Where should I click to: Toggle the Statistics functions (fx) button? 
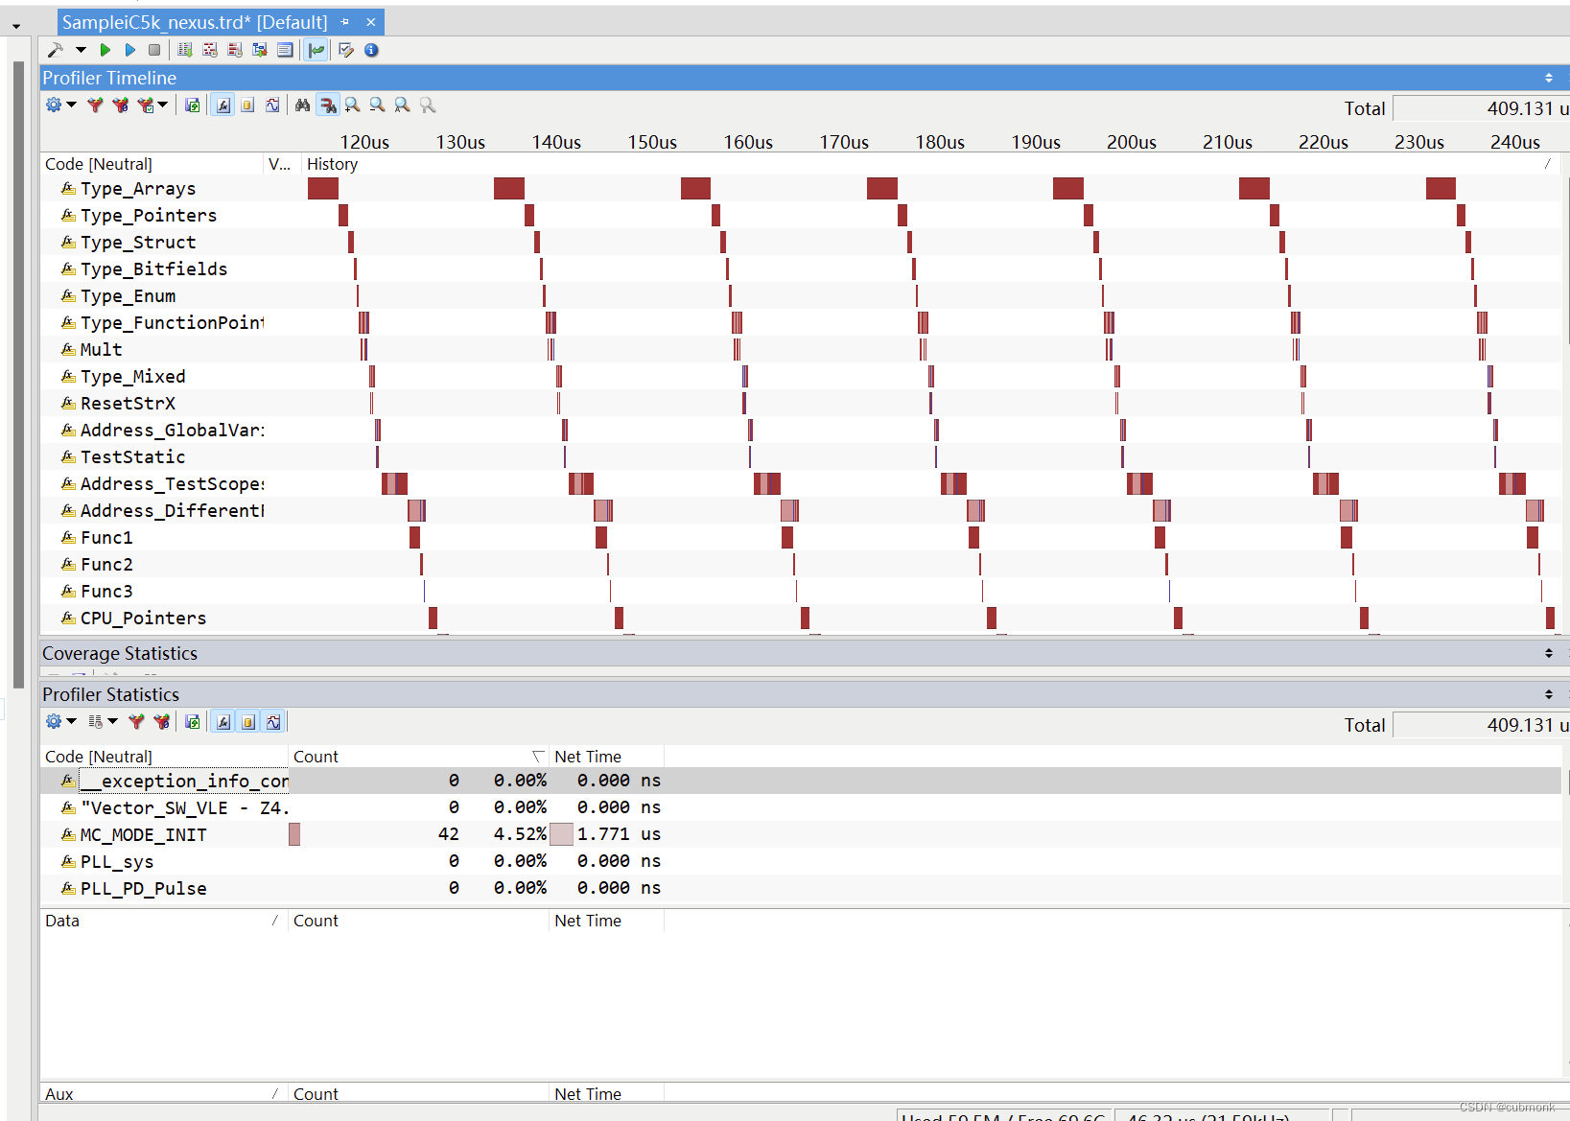tap(223, 721)
